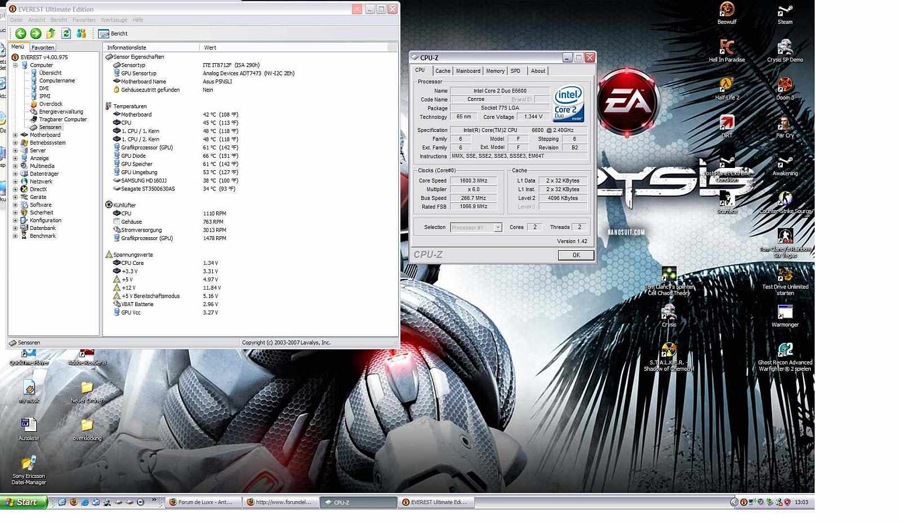Expand the Motherboard tree node
901x523 pixels.
(x=16, y=135)
